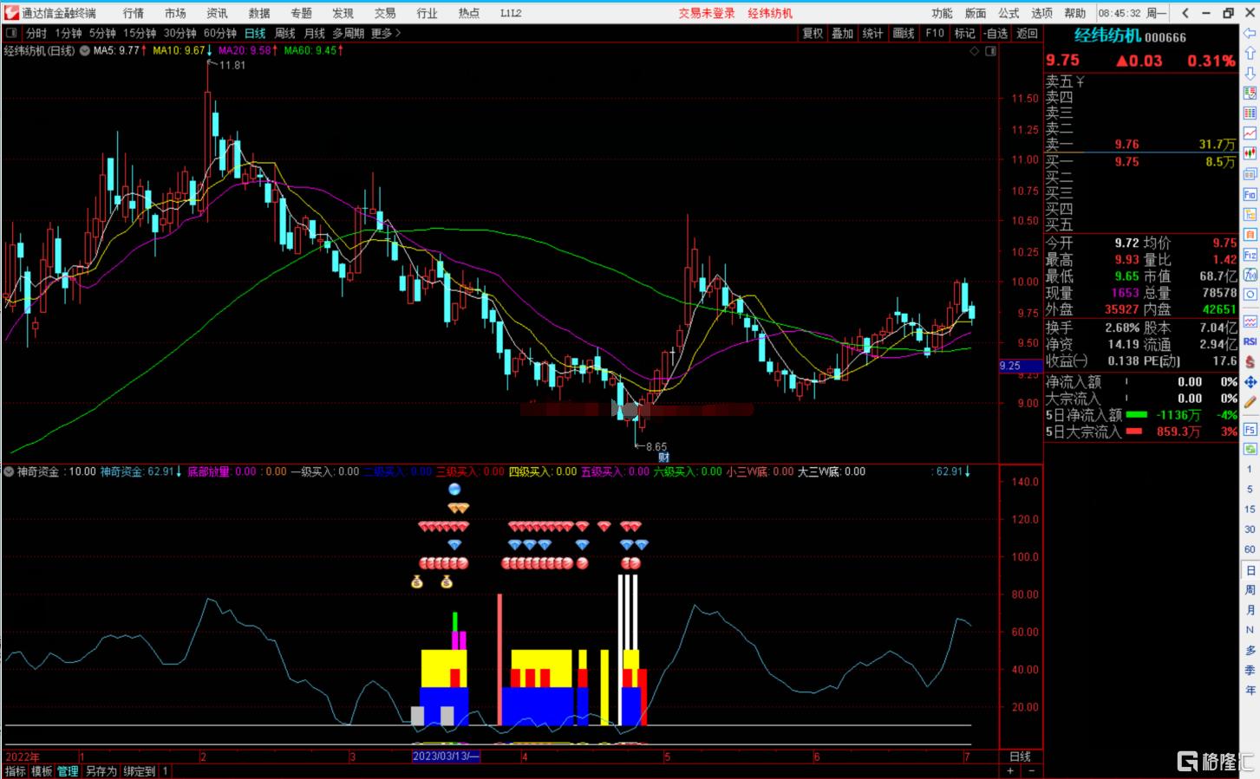Screen dimensions: 1260x779
Task: Switch to the 月线 period tab
Action: (x=314, y=33)
